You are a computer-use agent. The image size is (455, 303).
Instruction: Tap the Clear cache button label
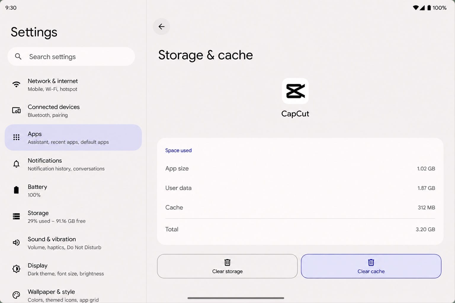coord(371,271)
